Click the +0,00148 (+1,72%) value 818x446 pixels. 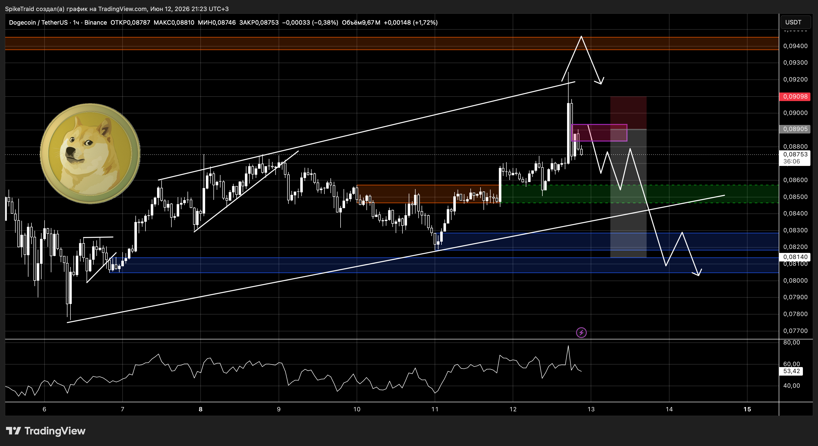click(x=411, y=23)
